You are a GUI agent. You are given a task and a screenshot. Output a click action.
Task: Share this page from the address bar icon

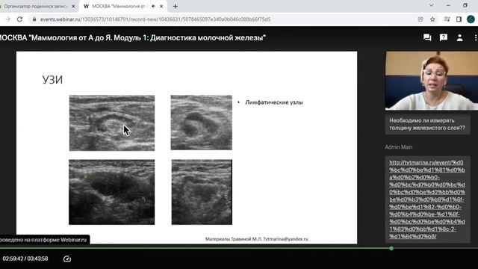[420, 19]
